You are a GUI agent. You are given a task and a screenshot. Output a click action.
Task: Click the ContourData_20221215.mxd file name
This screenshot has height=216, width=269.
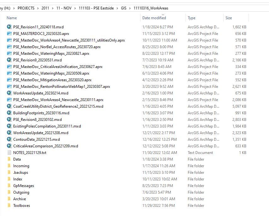tap(36, 139)
